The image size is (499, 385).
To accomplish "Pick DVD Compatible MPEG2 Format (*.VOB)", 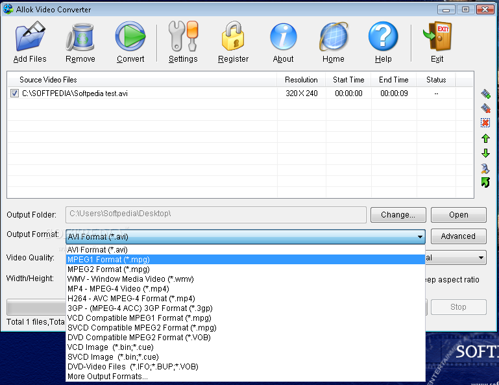I will (x=245, y=338).
